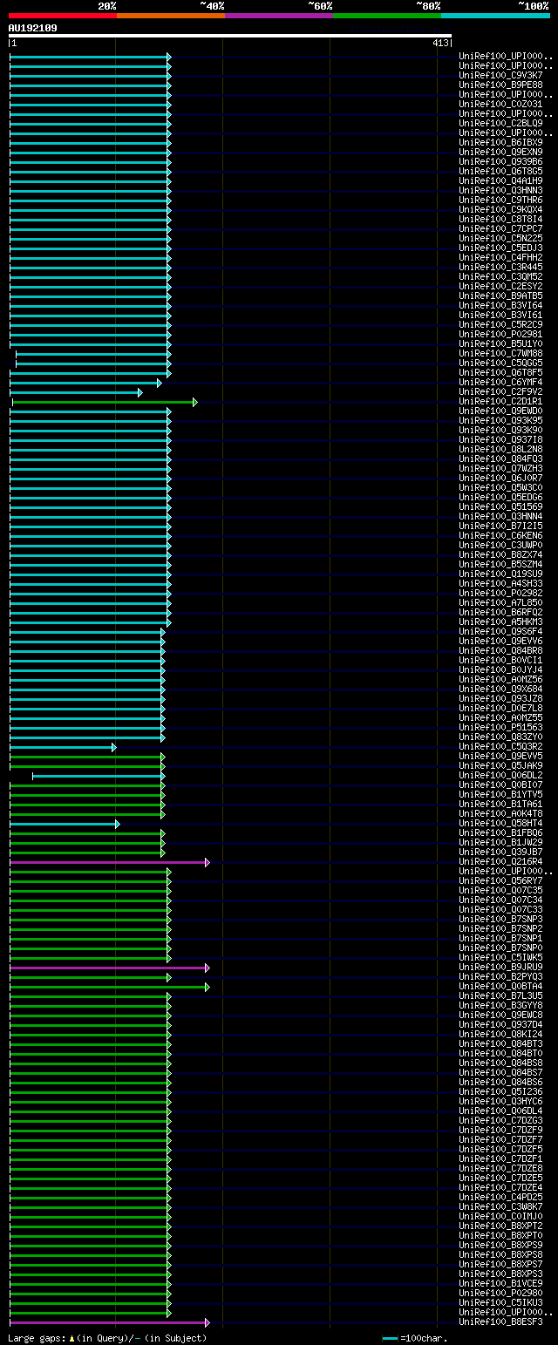
Task: Select the UniRef100_B5SZM4 label
Action: coord(500,565)
